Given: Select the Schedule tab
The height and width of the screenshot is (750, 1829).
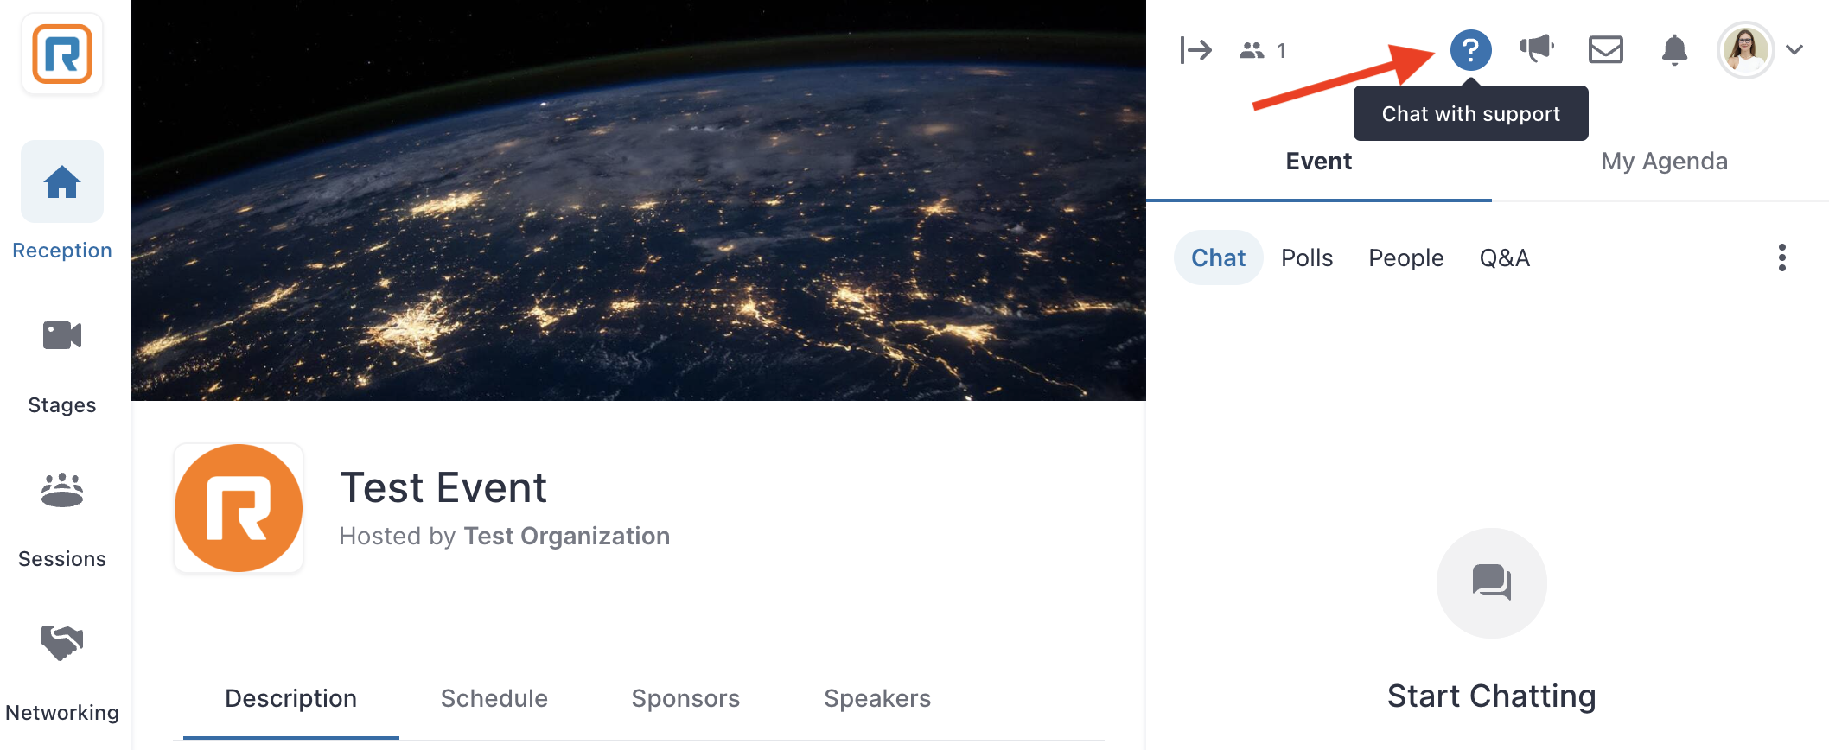Looking at the screenshot, I should [494, 698].
